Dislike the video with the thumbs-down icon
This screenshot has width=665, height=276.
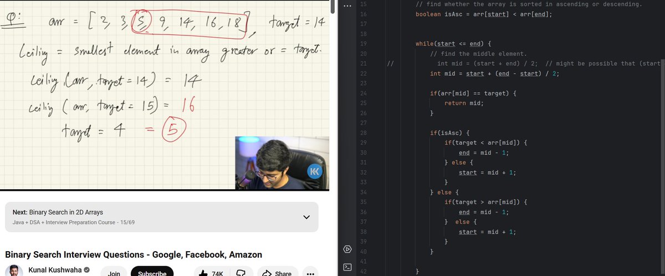point(241,273)
